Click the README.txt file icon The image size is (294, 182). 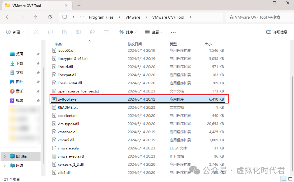54,108
